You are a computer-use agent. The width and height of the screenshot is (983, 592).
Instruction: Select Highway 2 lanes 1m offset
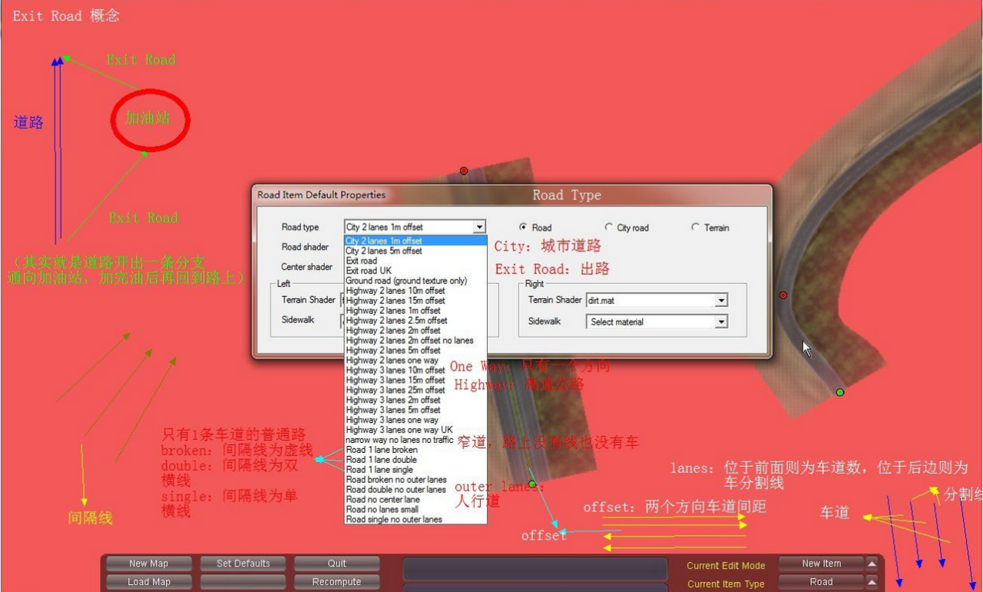(415, 310)
